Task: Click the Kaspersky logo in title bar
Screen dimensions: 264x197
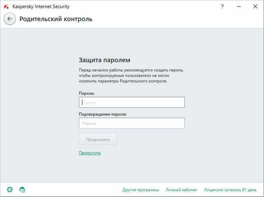Action: (6, 7)
